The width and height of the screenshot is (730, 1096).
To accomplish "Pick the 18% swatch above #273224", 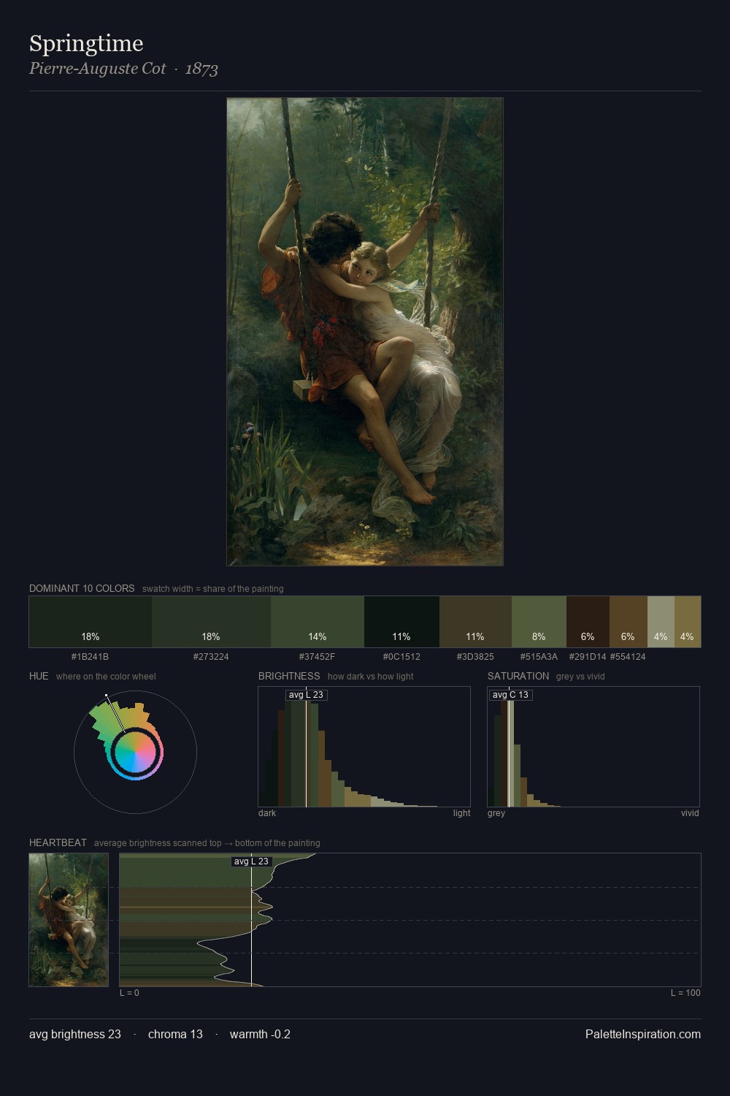I will click(x=211, y=622).
